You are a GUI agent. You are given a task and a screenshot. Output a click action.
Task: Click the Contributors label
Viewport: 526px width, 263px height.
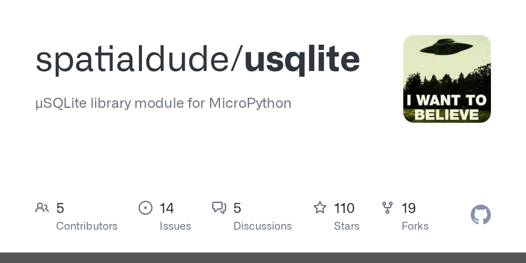pyautogui.click(x=87, y=226)
